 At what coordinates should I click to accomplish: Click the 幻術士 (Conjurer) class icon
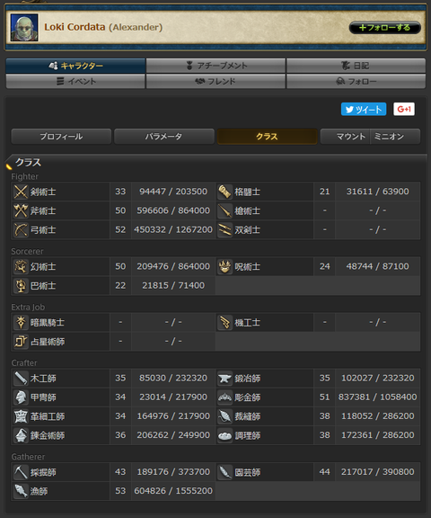pos(21,266)
